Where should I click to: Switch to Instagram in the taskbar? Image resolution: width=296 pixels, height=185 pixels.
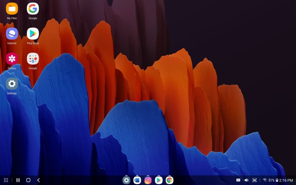pos(148,180)
